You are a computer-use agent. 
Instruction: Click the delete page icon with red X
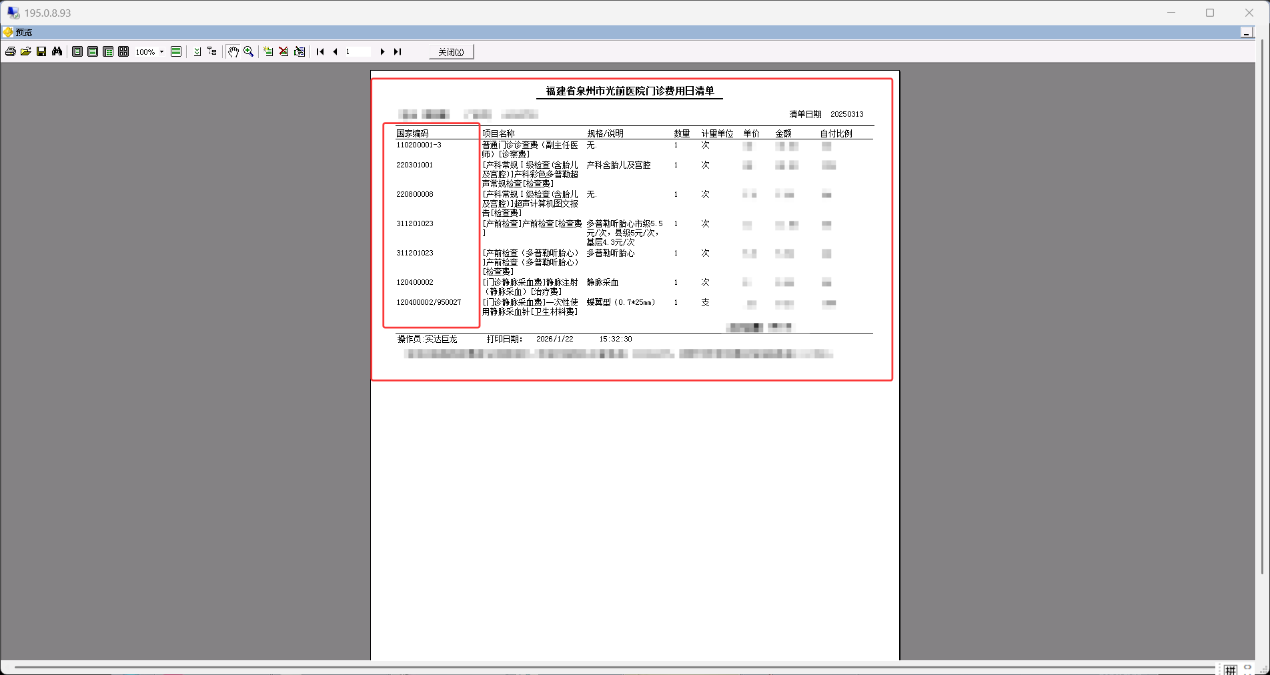[x=283, y=51]
